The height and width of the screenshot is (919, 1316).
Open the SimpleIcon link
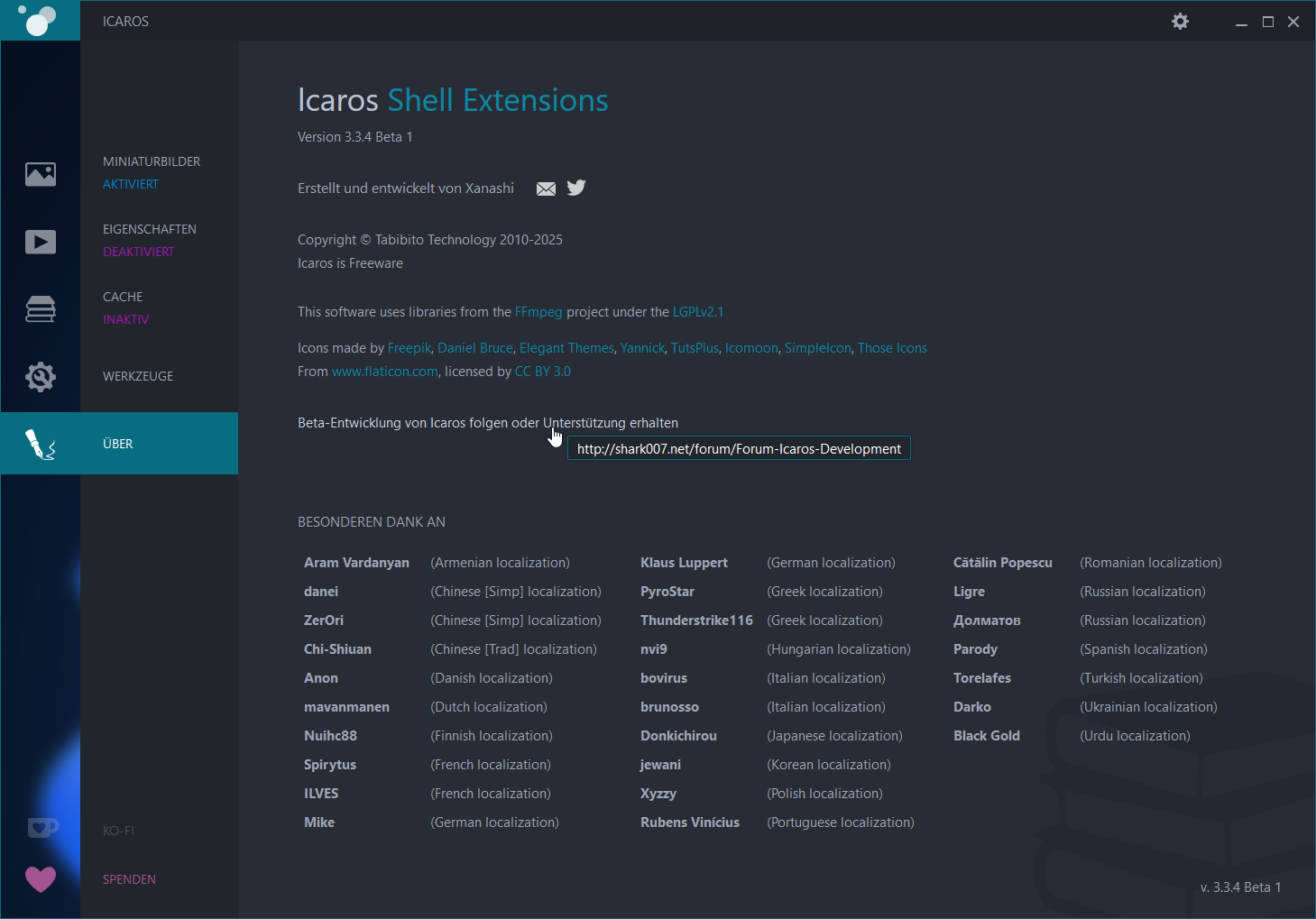[818, 348]
